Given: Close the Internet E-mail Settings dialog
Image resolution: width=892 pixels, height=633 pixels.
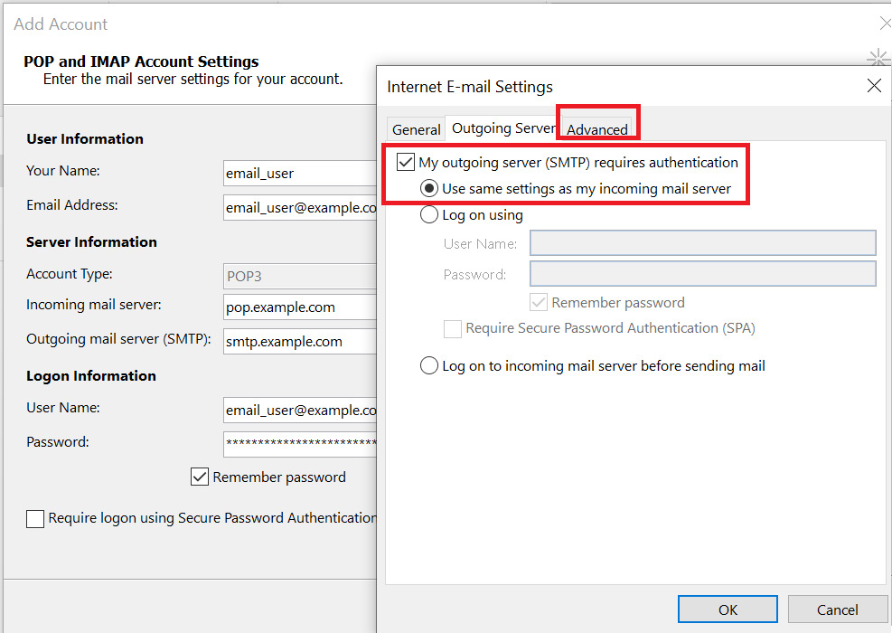Looking at the screenshot, I should [x=873, y=87].
